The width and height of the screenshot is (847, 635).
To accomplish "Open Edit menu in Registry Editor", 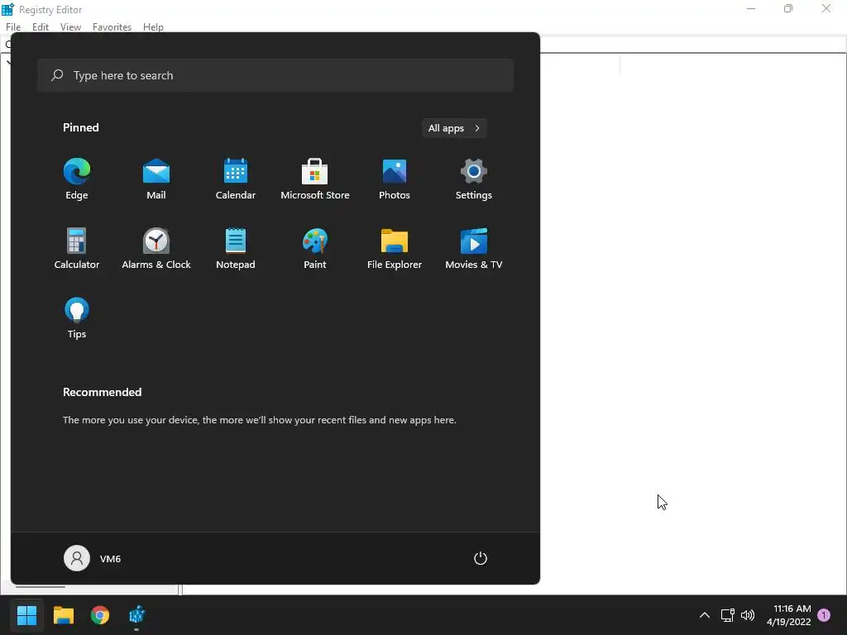I will pyautogui.click(x=41, y=27).
